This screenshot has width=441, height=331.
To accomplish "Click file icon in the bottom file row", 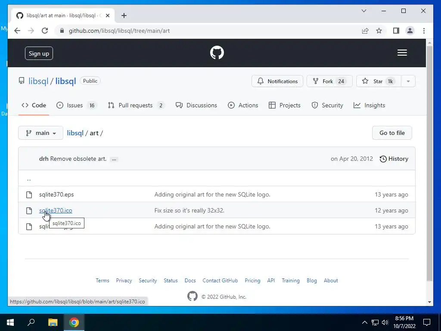I will pos(29,227).
